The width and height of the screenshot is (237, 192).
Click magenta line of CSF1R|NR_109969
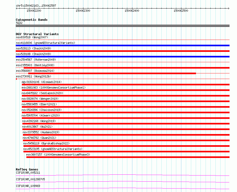coord(122,188)
